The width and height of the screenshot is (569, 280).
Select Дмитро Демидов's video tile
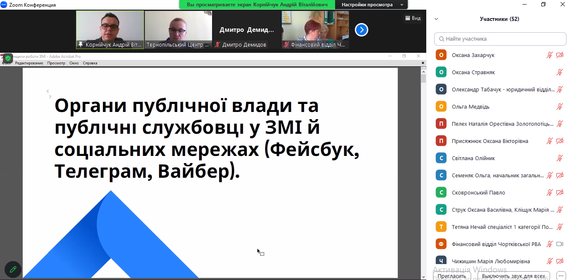pos(247,30)
